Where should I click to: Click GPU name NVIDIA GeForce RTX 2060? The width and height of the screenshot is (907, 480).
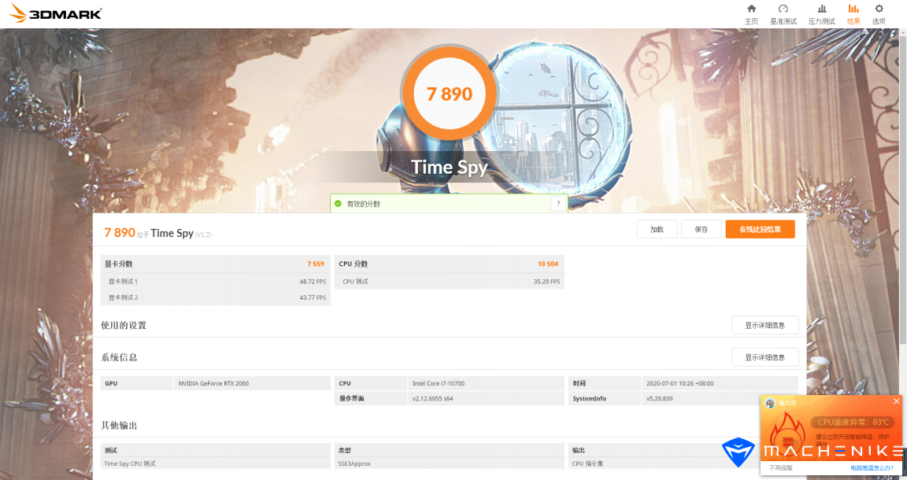213,383
